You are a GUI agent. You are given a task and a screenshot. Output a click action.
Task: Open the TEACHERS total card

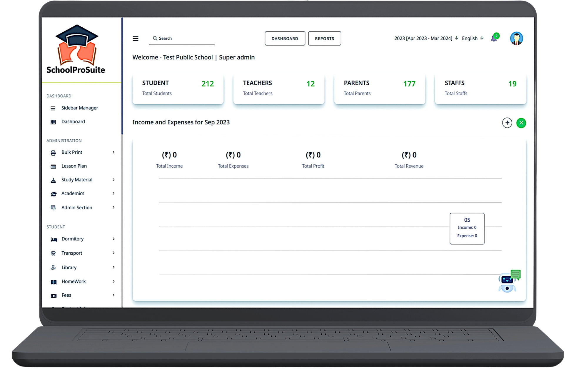[279, 88]
